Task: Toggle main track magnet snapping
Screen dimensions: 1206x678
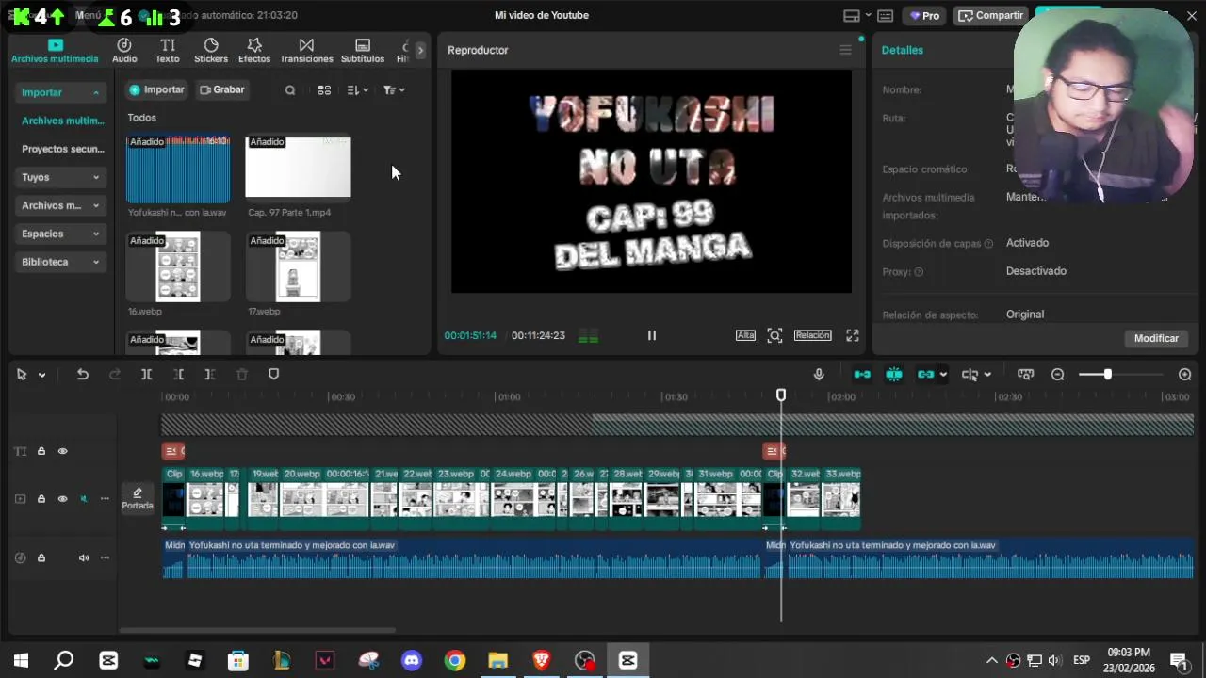Action: 862,375
